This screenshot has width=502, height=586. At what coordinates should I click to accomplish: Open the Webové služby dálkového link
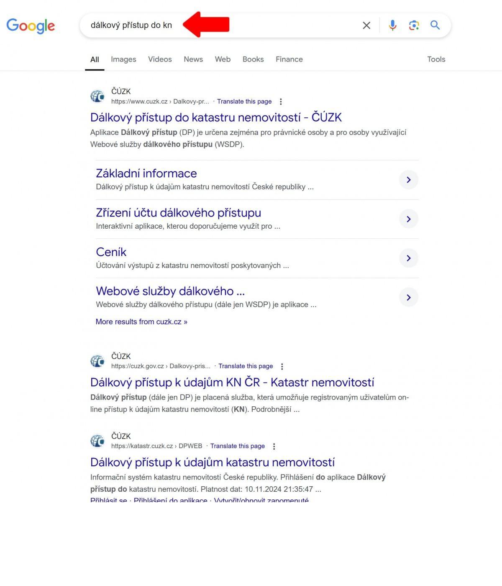[170, 291]
